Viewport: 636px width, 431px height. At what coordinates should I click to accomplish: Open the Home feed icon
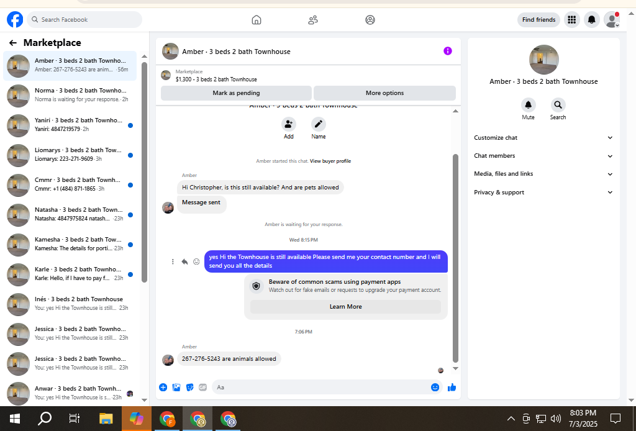[257, 19]
